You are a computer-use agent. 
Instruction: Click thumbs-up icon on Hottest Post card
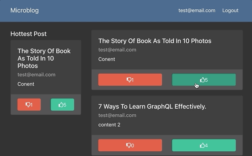61,105
